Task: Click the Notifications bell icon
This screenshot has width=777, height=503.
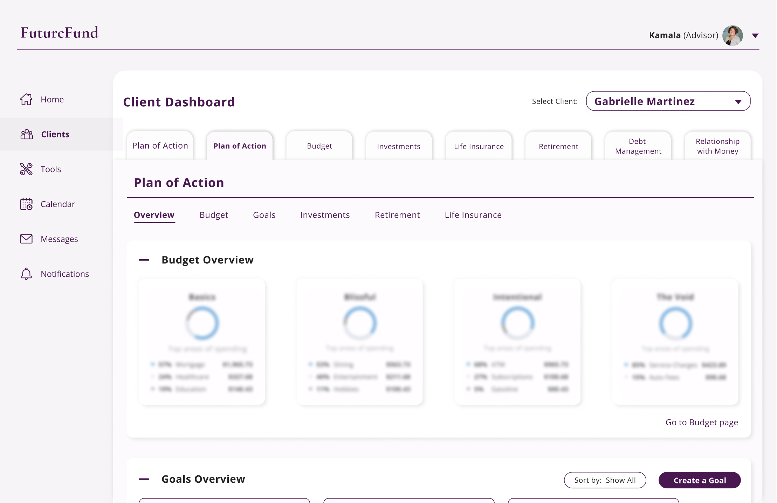Action: pyautogui.click(x=26, y=274)
